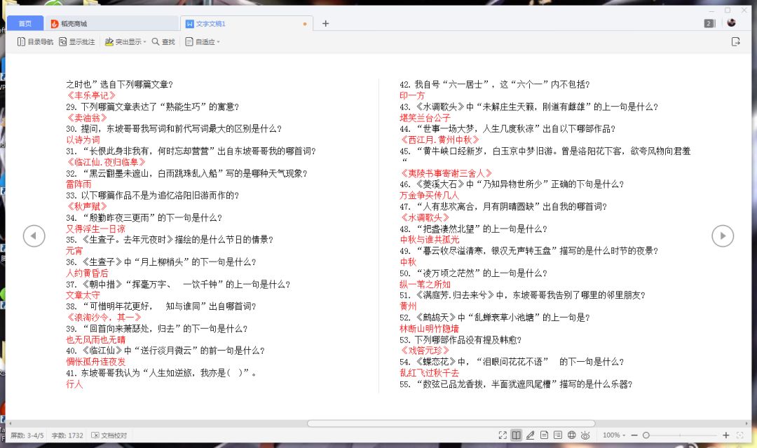
Task: Click the exit reading mode icon at top right
Action: pyautogui.click(x=735, y=42)
